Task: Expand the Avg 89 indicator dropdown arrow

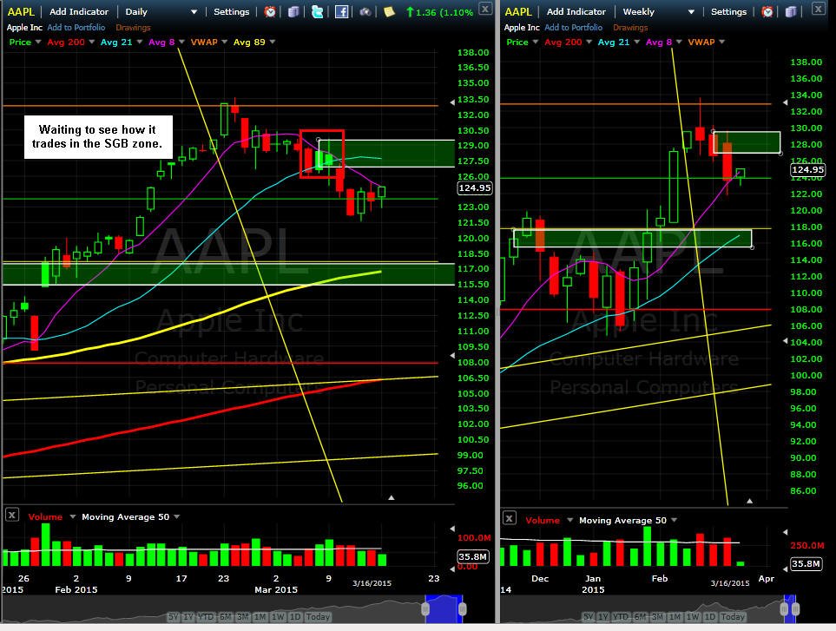Action: 273,42
